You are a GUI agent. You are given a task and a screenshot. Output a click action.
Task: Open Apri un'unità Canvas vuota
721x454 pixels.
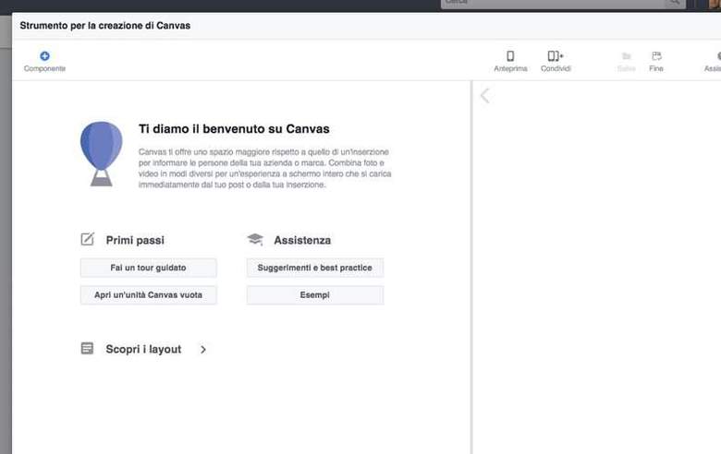point(149,295)
